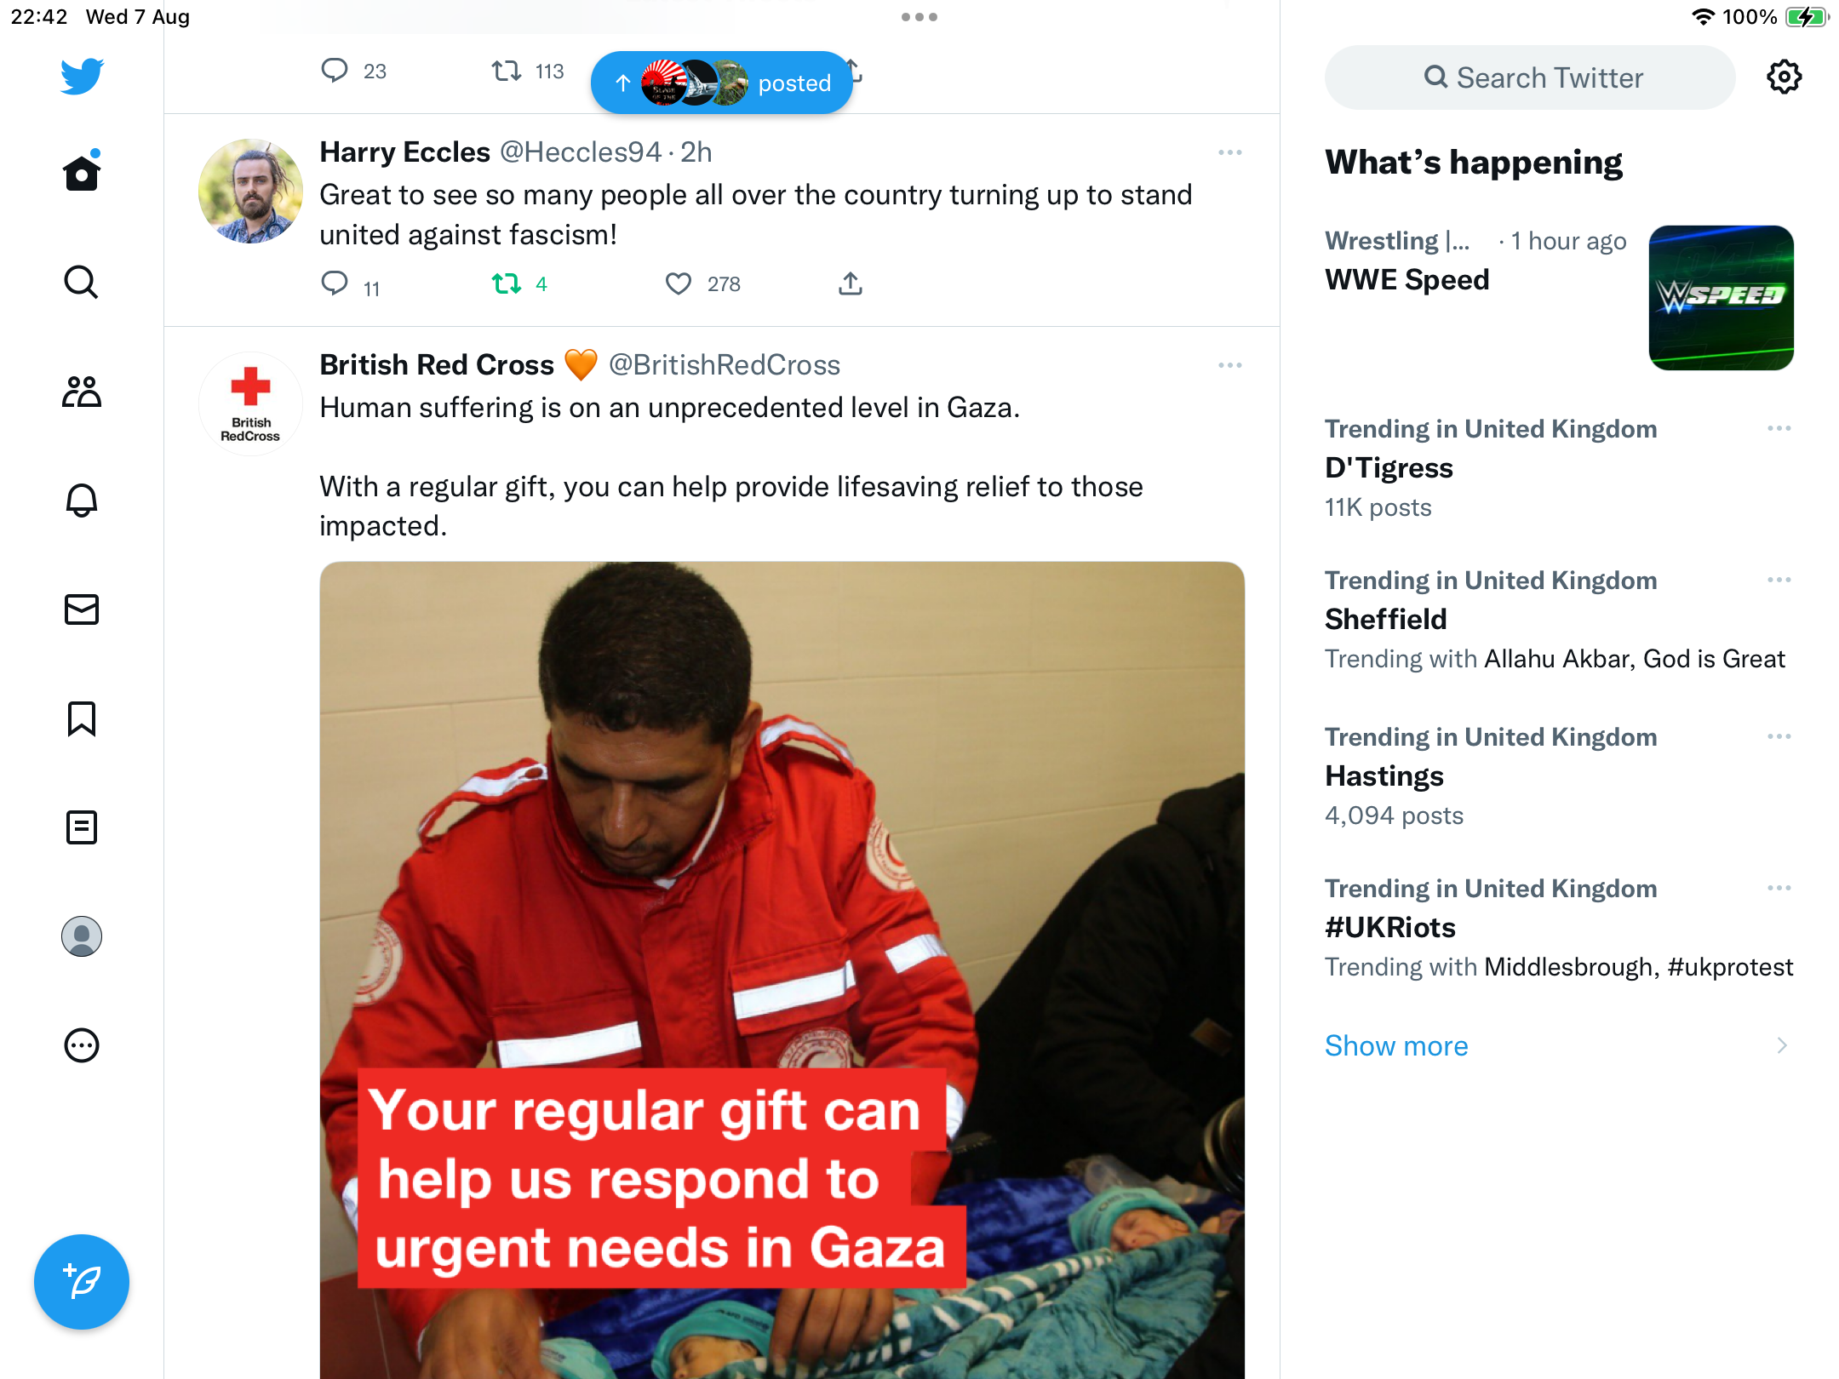Retweet the post with 113 retweets

506,71
